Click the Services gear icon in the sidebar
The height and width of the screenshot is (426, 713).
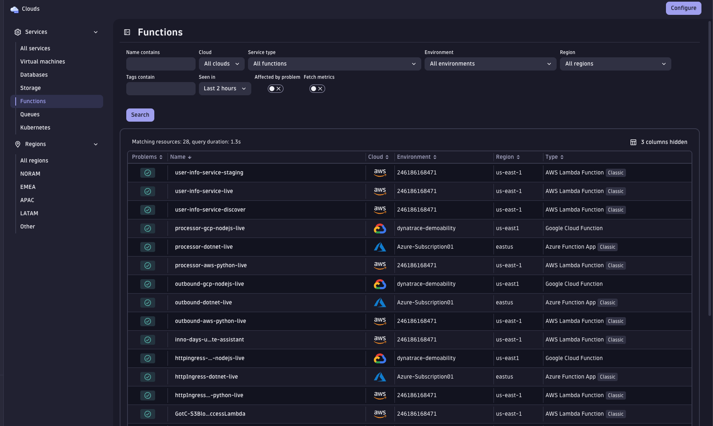click(17, 32)
